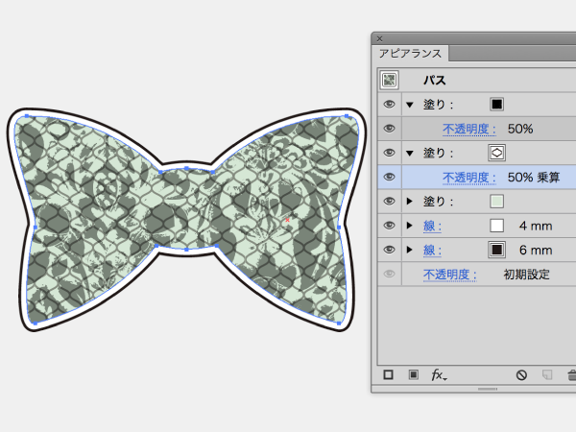This screenshot has height=432, width=576.
Task: Close the Appearance panel with the x
Action: pyautogui.click(x=379, y=38)
